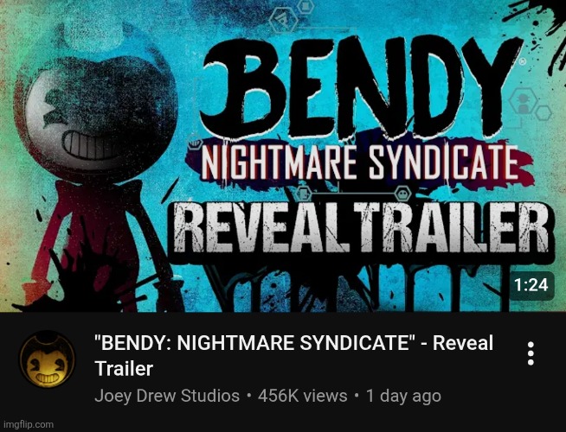Click the word "Trailer" on title's second line
Screen dimensions: 566x432
(124, 369)
